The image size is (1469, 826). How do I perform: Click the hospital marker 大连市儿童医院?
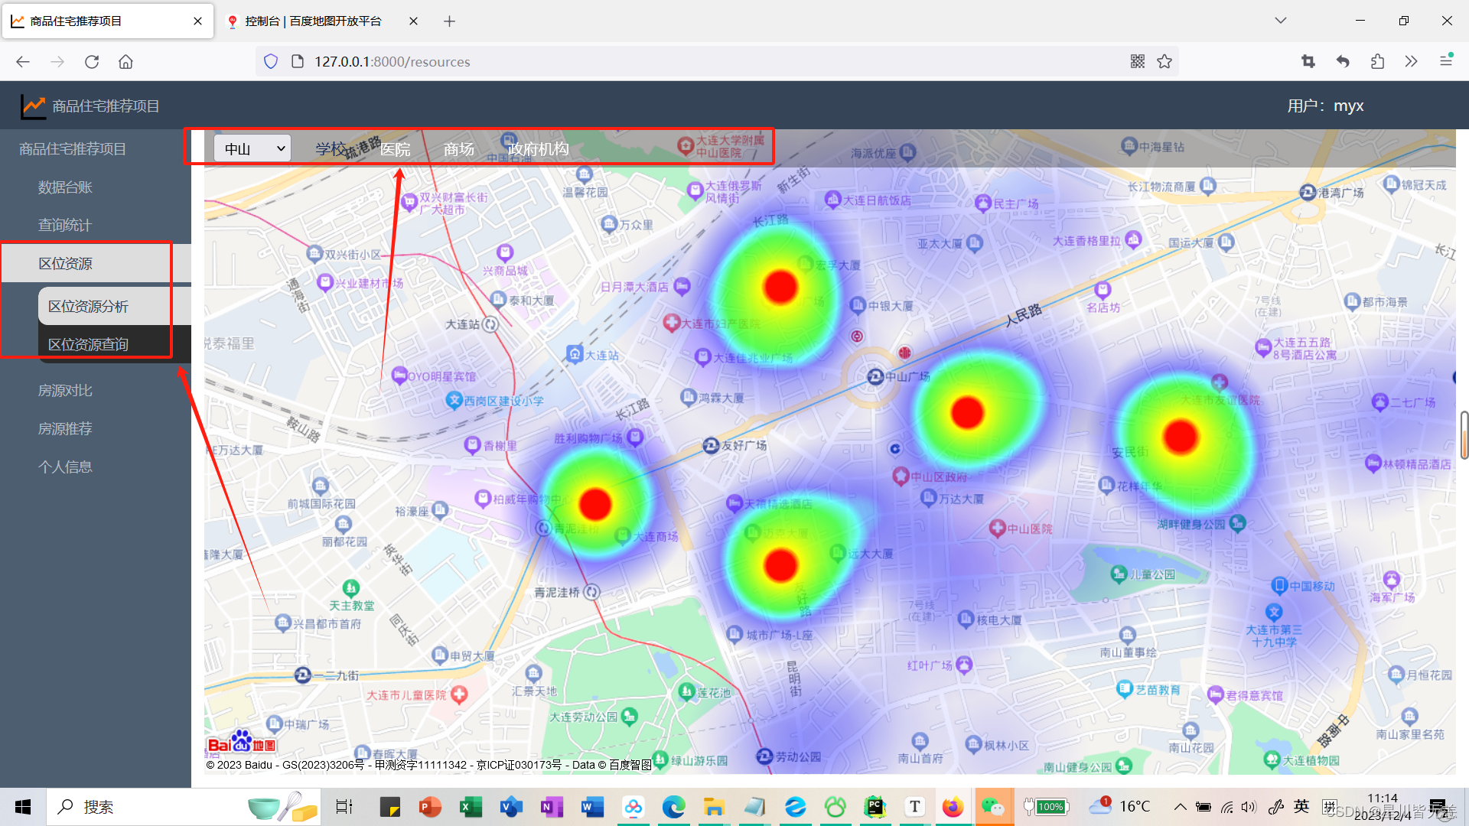459,694
